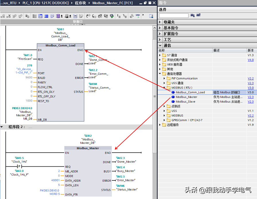Expand the 收藏夹 favorites section
This screenshot has width=257, height=199.
[x=160, y=22]
